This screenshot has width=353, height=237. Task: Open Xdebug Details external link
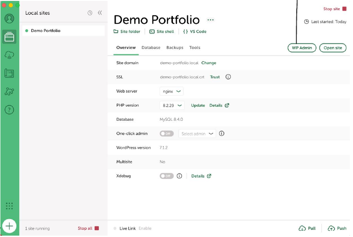click(x=201, y=176)
